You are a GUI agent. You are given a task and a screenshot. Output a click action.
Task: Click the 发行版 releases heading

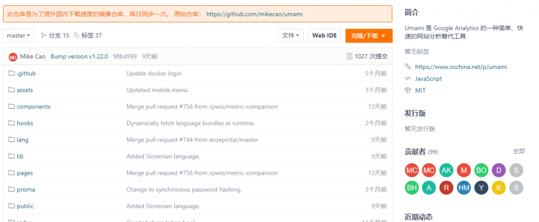click(415, 114)
